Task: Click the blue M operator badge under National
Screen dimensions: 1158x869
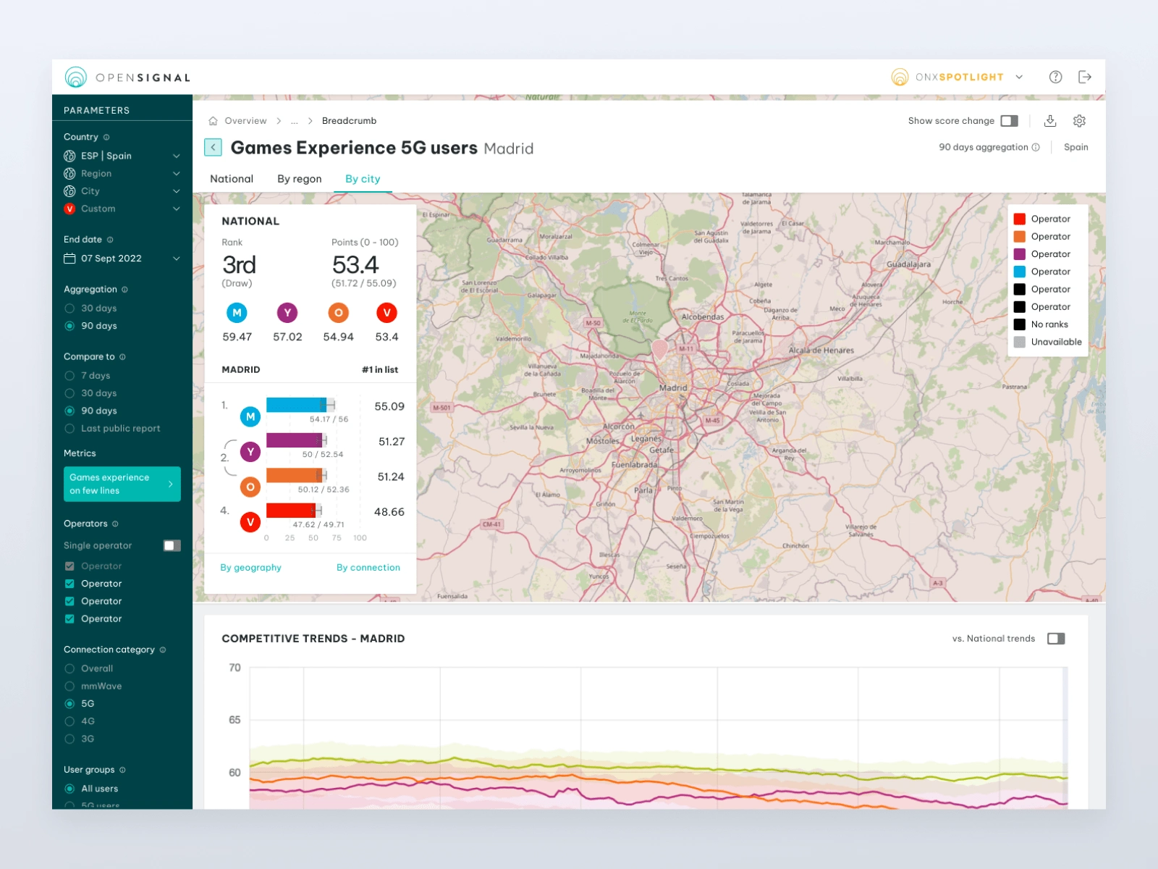Action: click(x=237, y=313)
